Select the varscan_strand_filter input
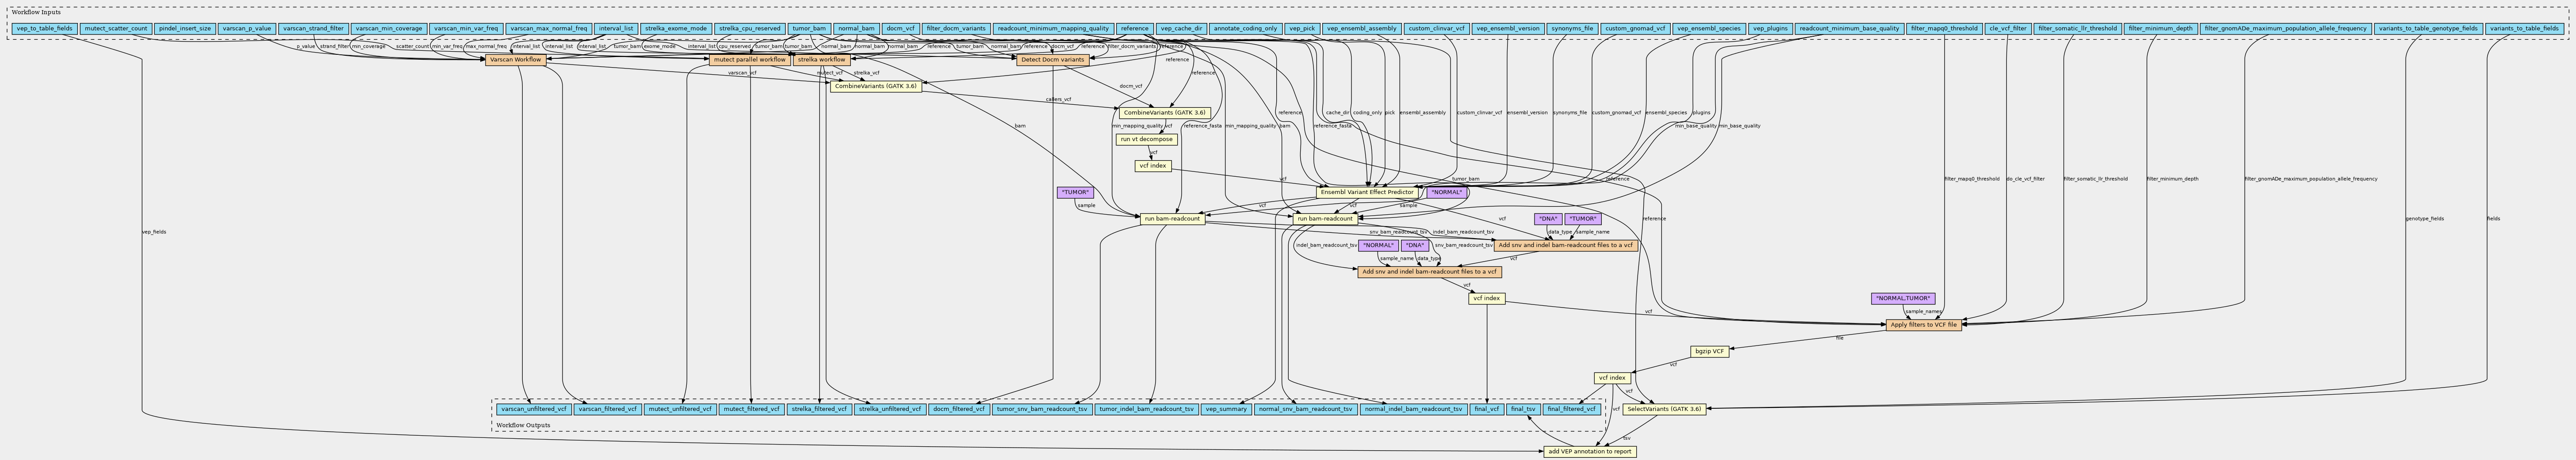Screen dimensions: 2576x460 313,29
